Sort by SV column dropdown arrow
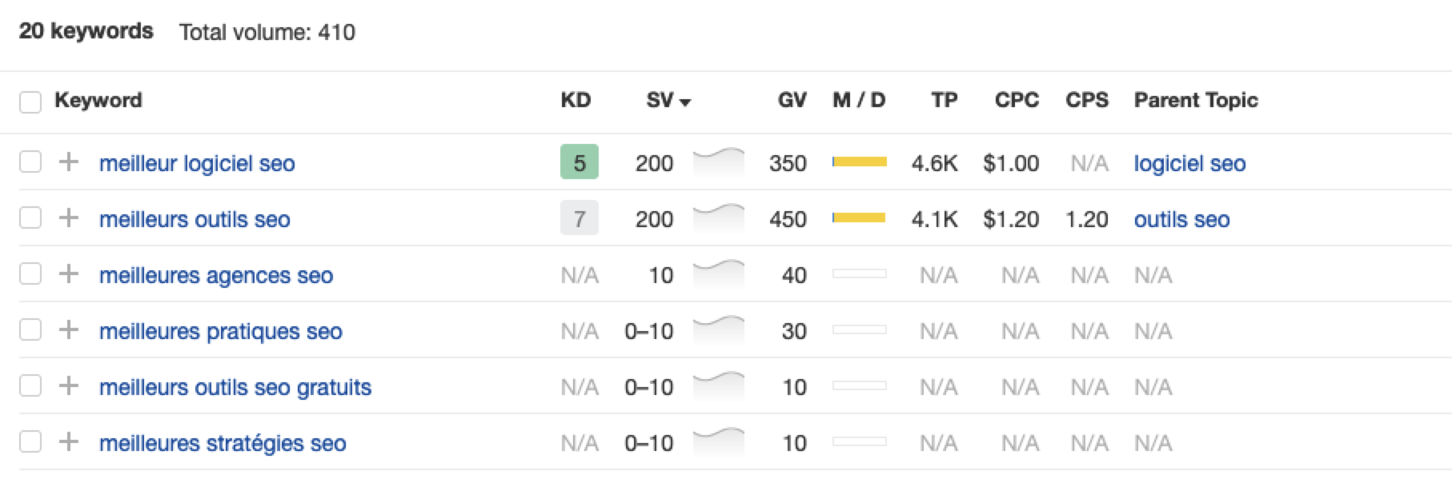 tap(685, 102)
